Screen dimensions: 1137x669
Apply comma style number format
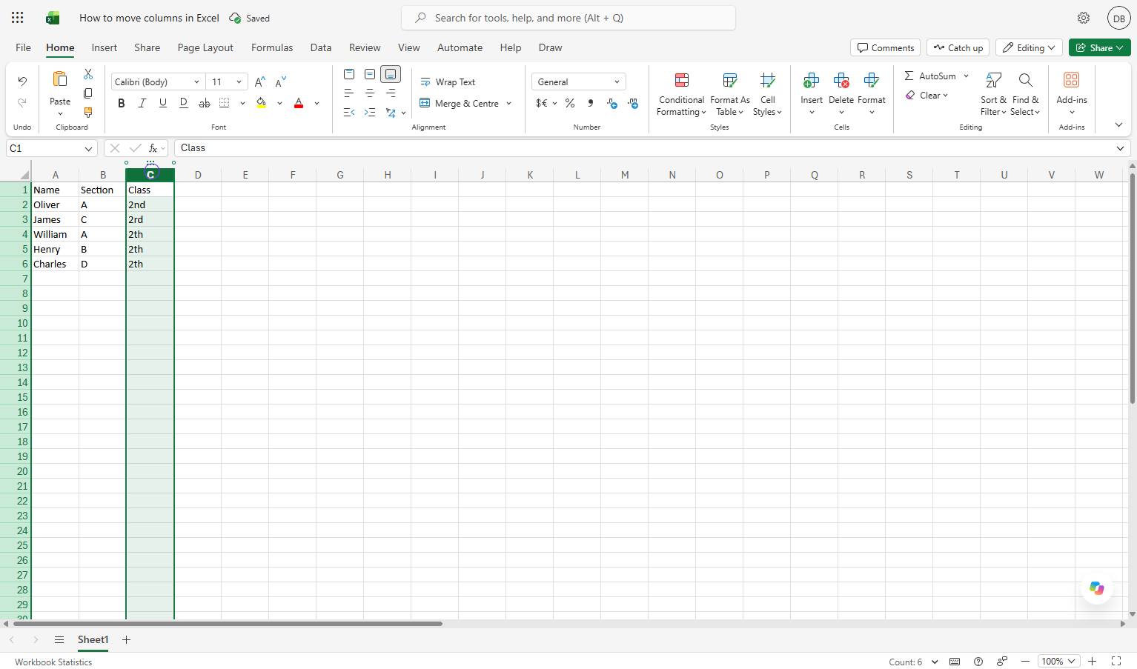point(591,104)
